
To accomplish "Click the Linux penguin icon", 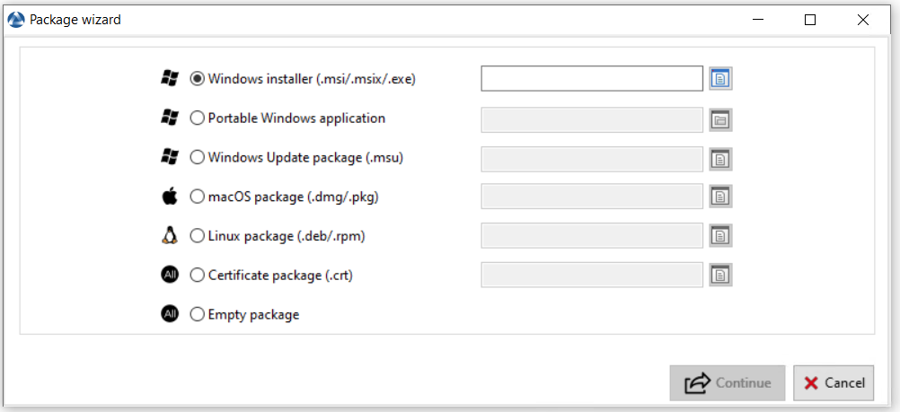I will 170,235.
